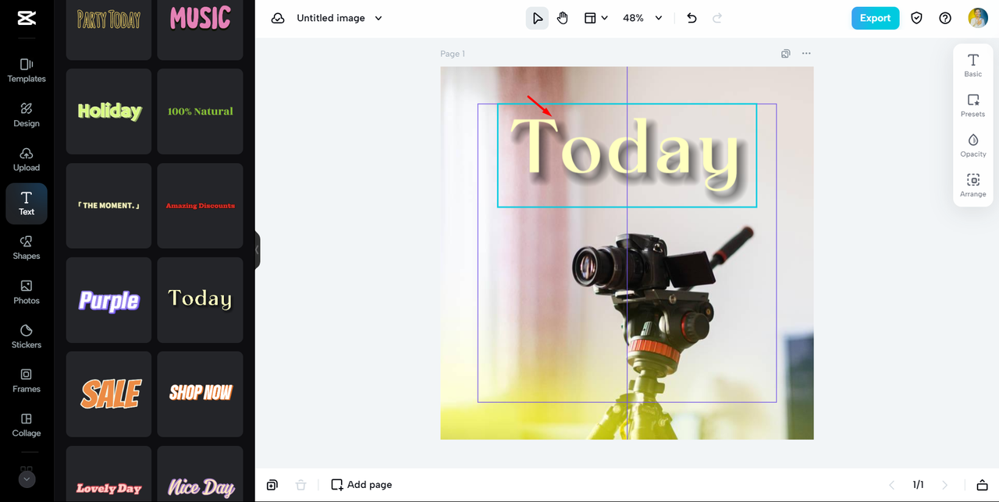
Task: Open the pages tray icon at bottom right
Action: pos(983,485)
